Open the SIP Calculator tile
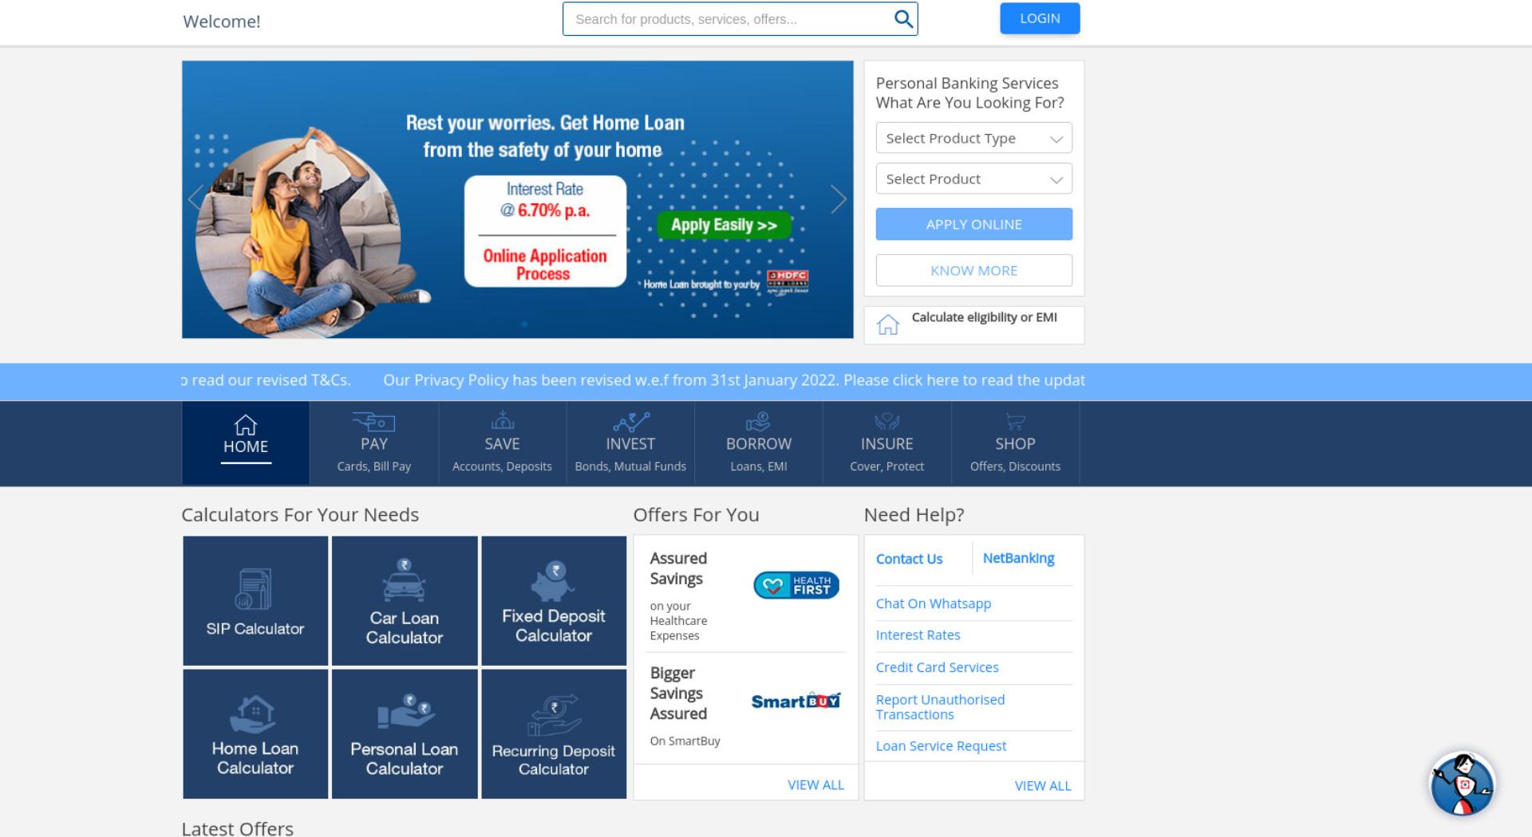Screen dimensions: 1532x837 pyautogui.click(x=255, y=600)
